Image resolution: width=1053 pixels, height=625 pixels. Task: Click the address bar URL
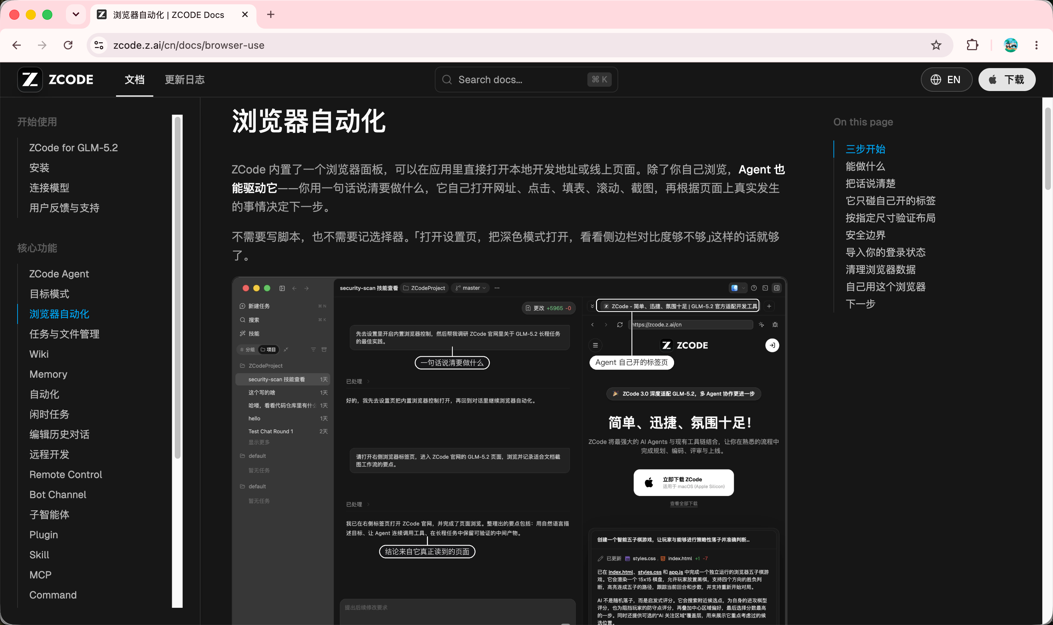coord(188,45)
